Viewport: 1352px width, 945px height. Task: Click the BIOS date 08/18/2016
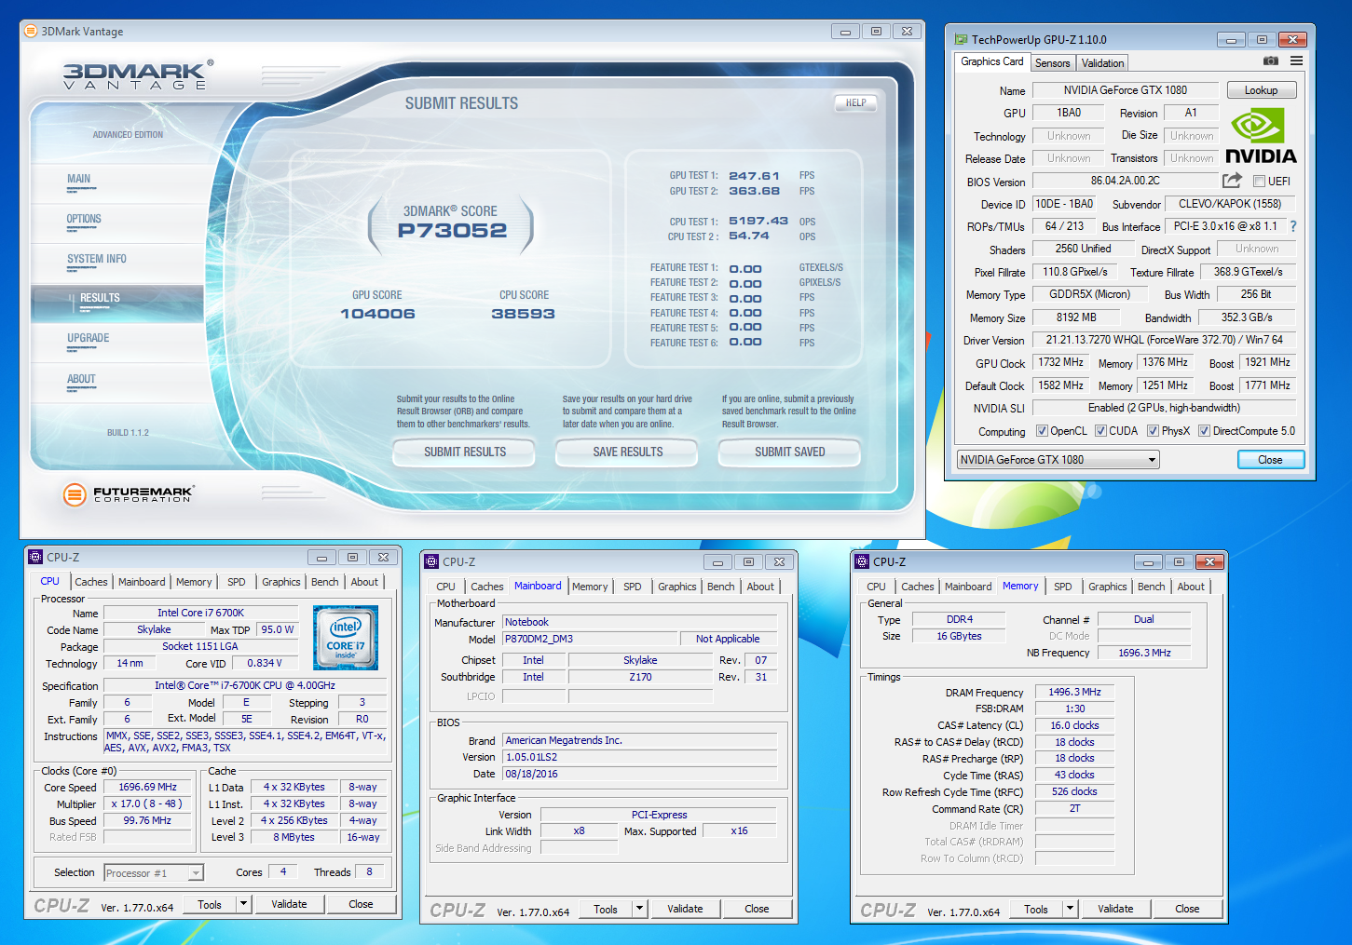pos(639,774)
